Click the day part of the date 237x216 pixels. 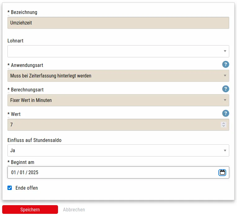tap(13, 173)
